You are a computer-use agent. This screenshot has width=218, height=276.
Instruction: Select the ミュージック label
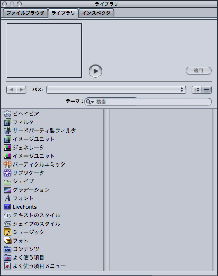tap(29, 232)
